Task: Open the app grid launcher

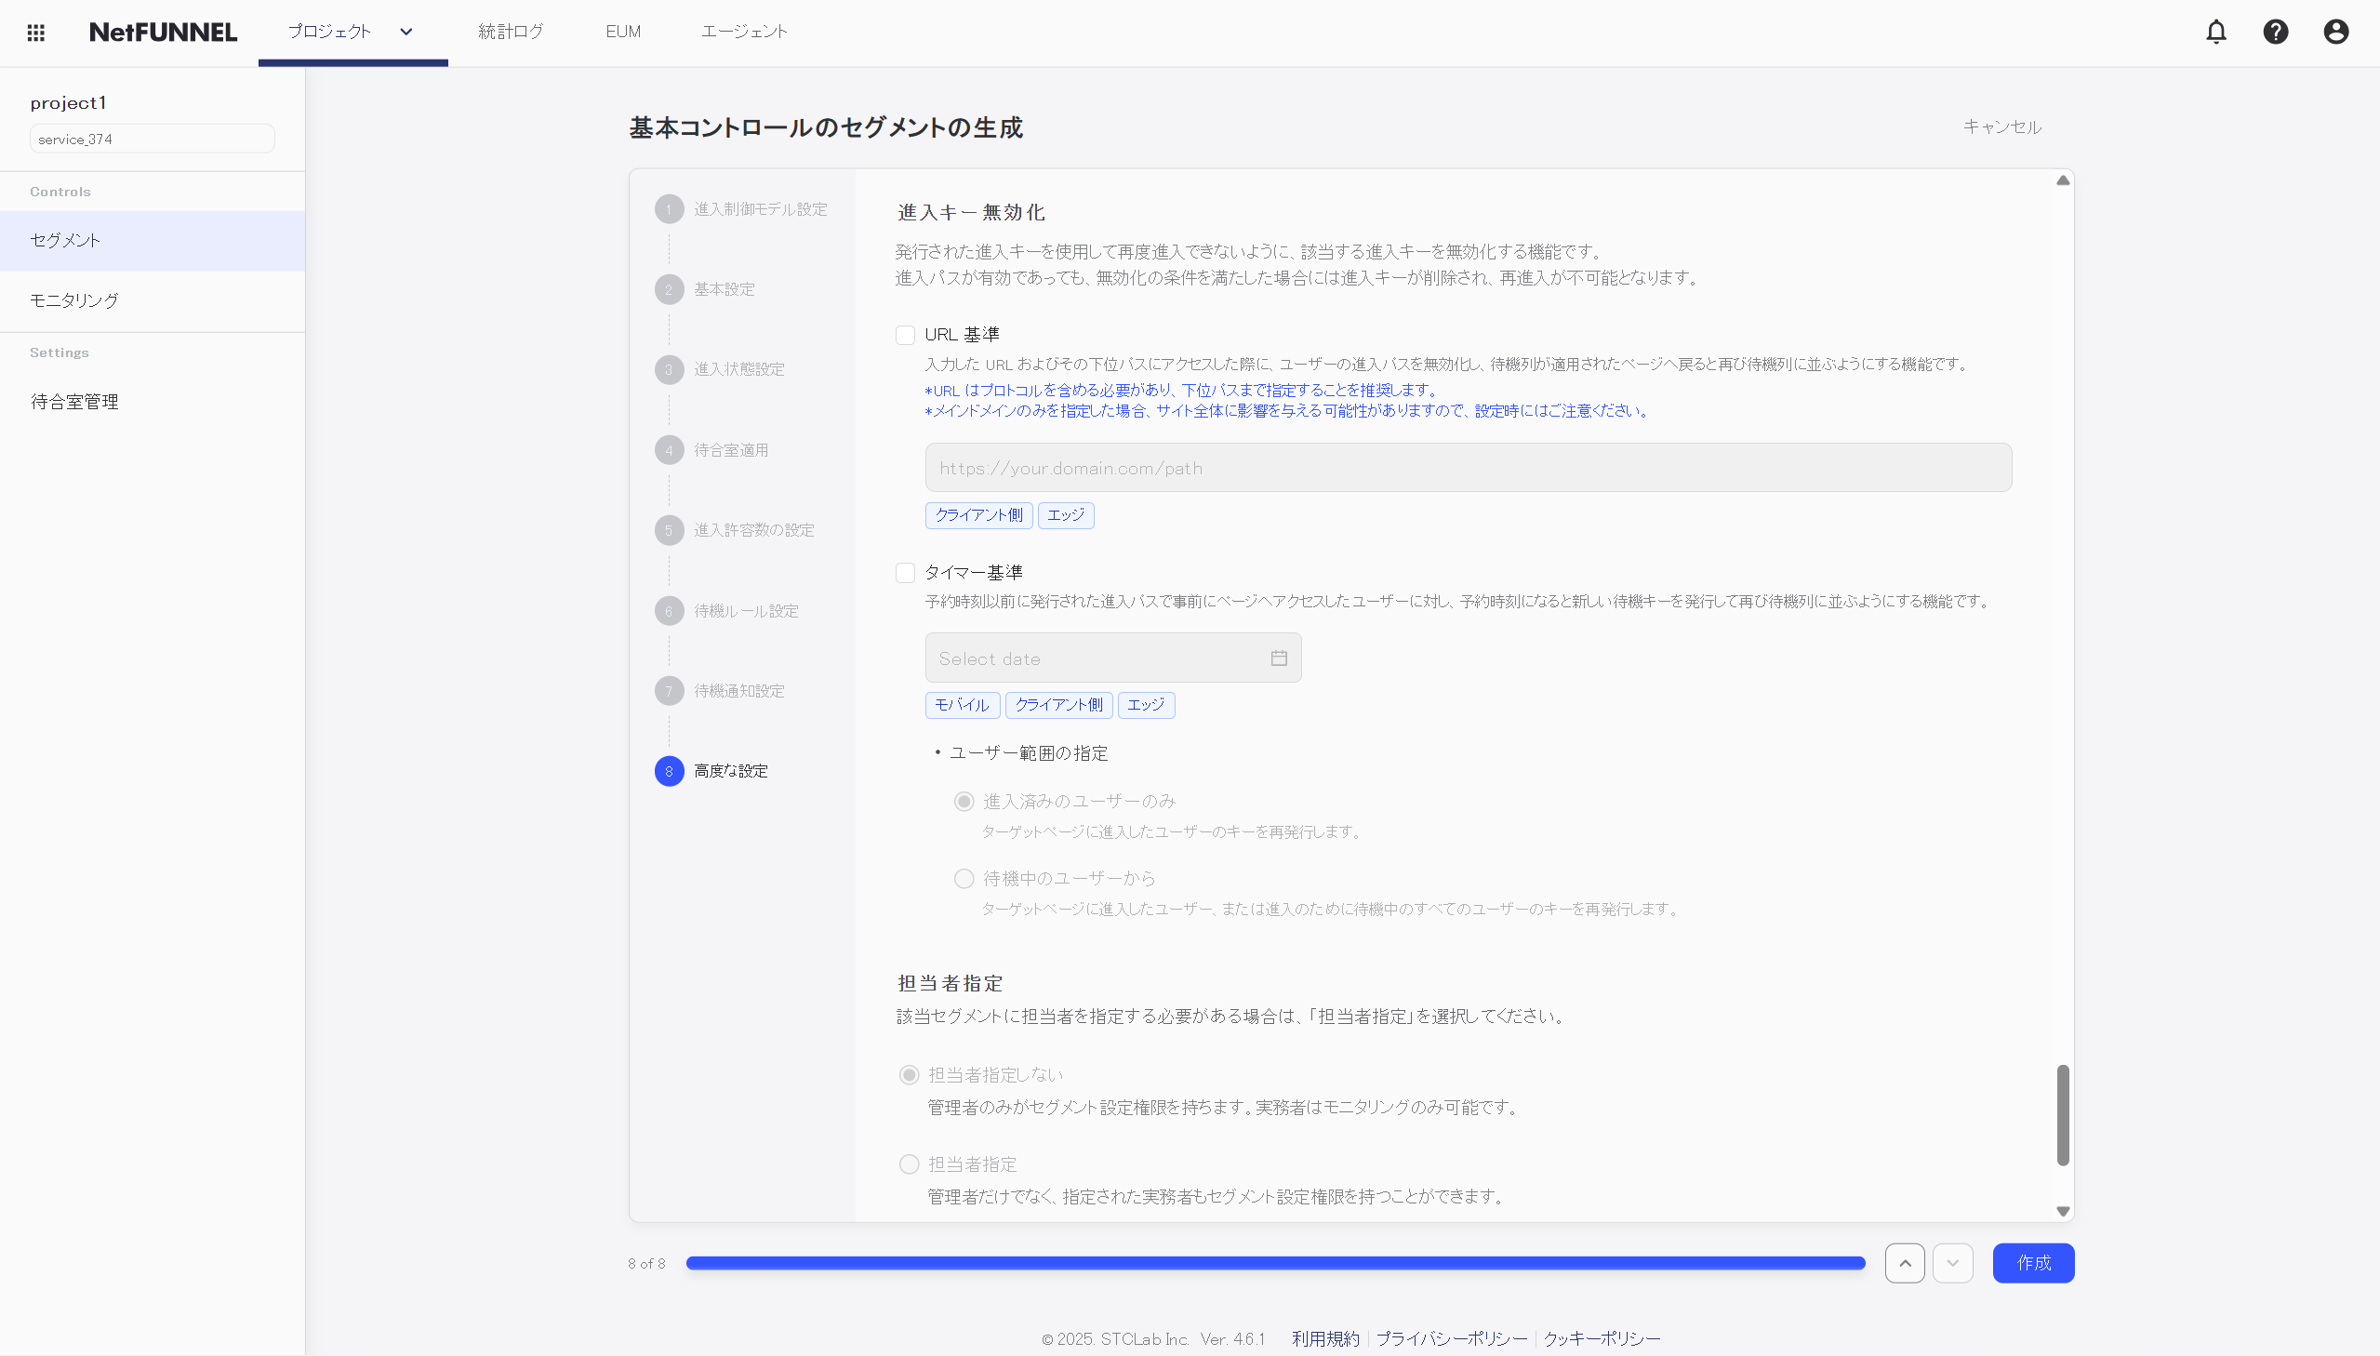Action: click(36, 32)
